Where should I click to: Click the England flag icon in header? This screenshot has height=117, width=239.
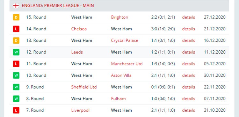point(16,6)
